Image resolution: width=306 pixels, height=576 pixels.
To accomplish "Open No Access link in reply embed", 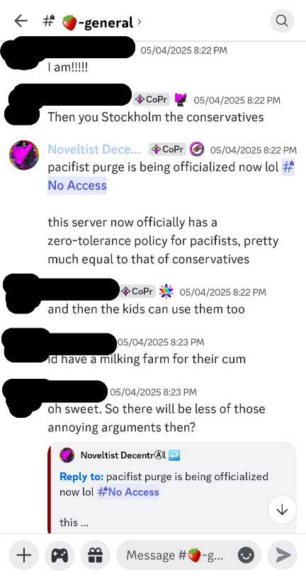I will (127, 492).
